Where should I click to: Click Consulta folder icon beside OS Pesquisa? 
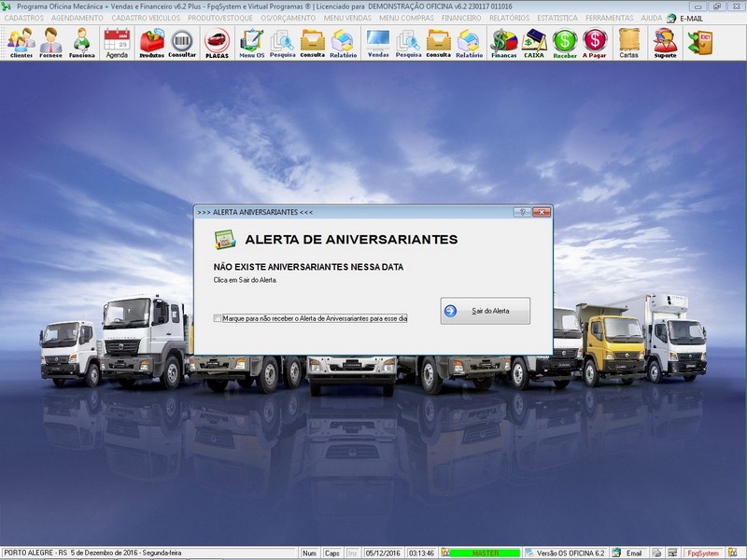313,43
